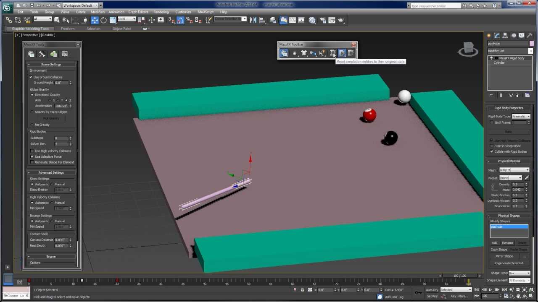Image resolution: width=538 pixels, height=302 pixels.
Task: Click the Unlink Selection icon
Action: (18, 20)
